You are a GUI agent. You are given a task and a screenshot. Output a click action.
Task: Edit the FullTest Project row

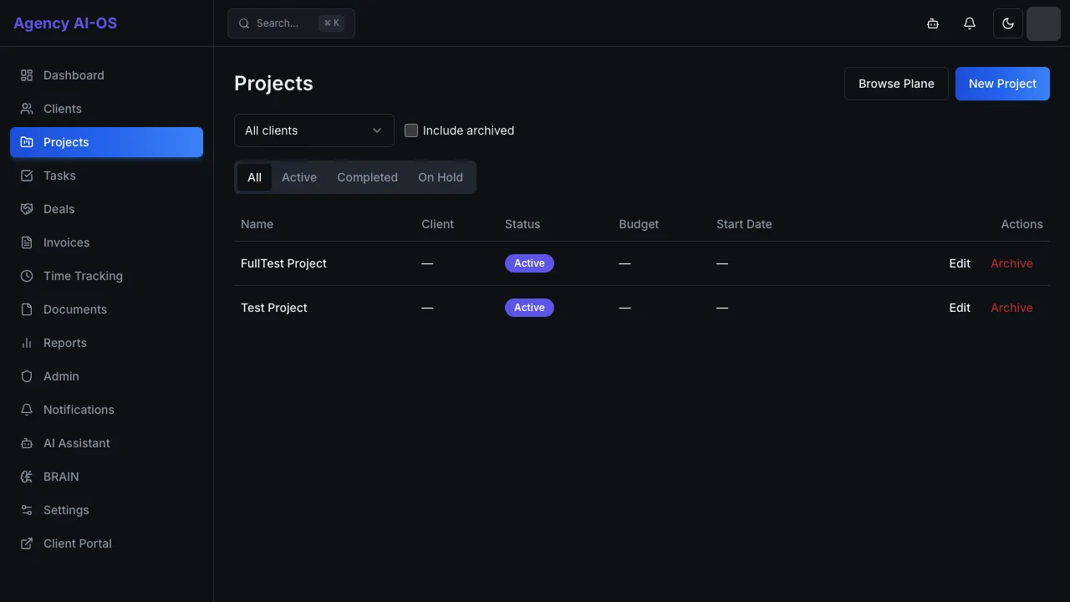pyautogui.click(x=960, y=263)
